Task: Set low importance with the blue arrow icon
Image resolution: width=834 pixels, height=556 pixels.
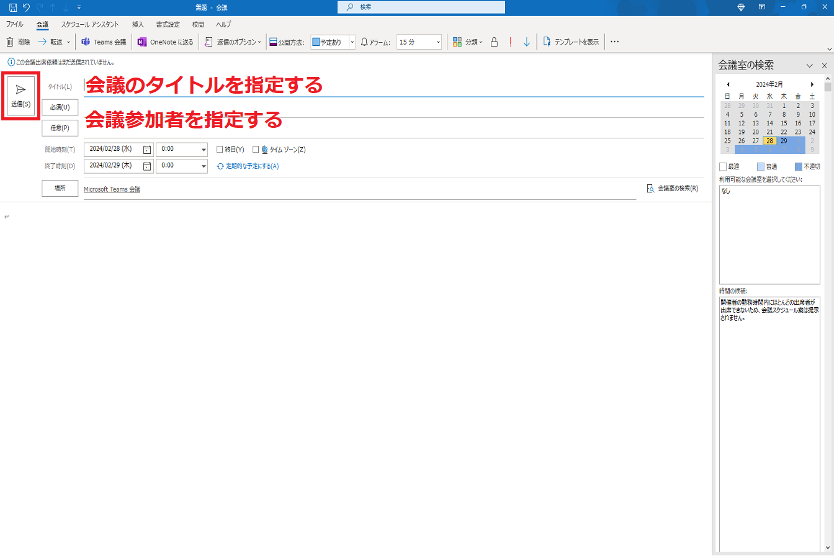Action: point(526,42)
